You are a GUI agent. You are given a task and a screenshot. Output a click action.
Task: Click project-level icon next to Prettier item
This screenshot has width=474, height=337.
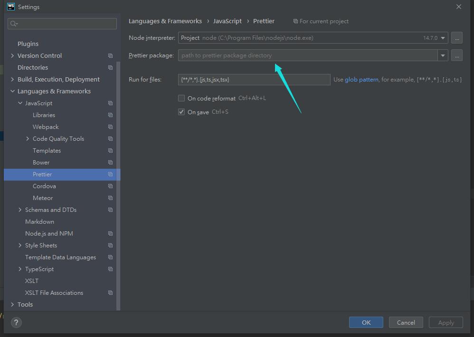click(110, 174)
